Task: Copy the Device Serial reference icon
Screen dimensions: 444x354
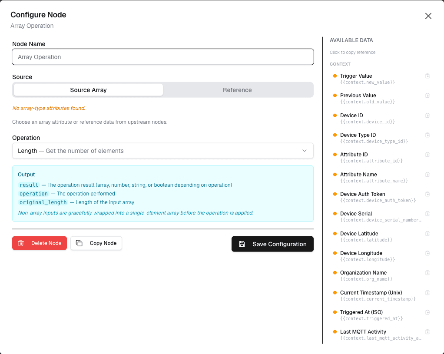Action: coord(427,214)
